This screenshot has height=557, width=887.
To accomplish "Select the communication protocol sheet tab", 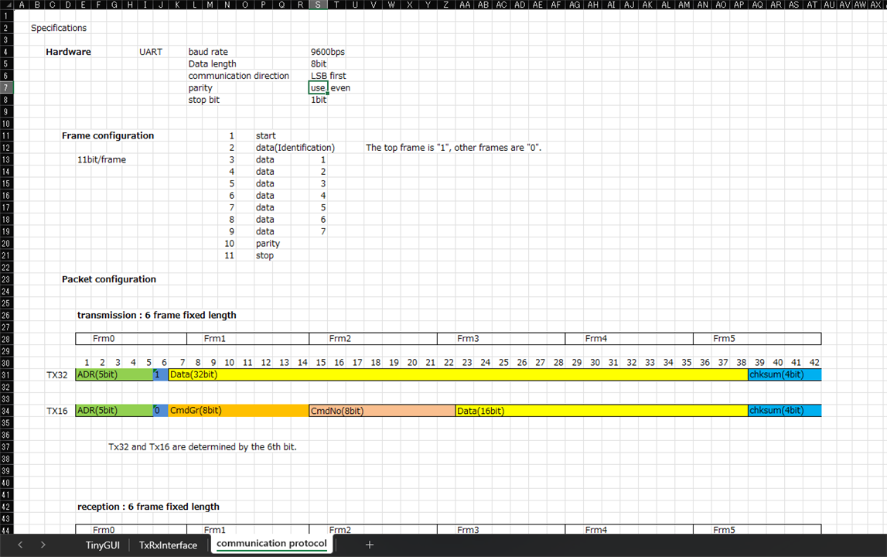I will pyautogui.click(x=271, y=544).
